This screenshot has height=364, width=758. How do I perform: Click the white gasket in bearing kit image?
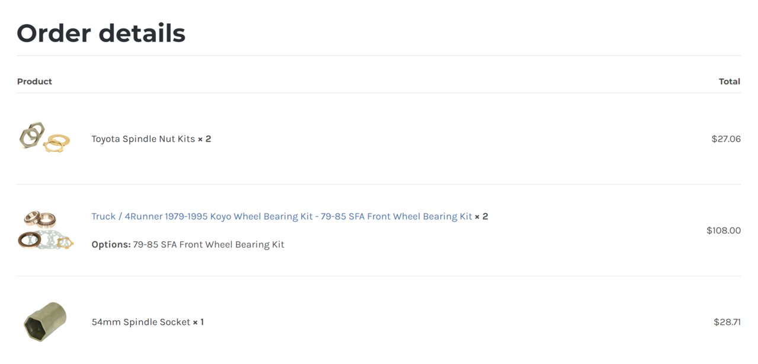[49, 241]
